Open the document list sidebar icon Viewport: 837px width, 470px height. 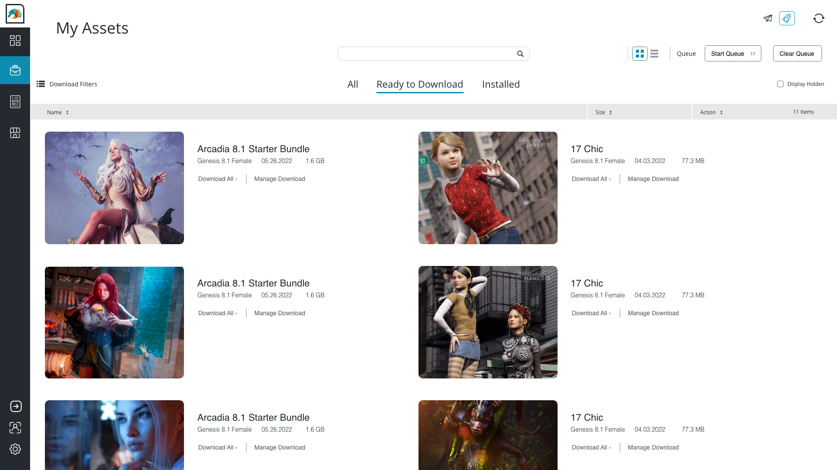pos(15,102)
